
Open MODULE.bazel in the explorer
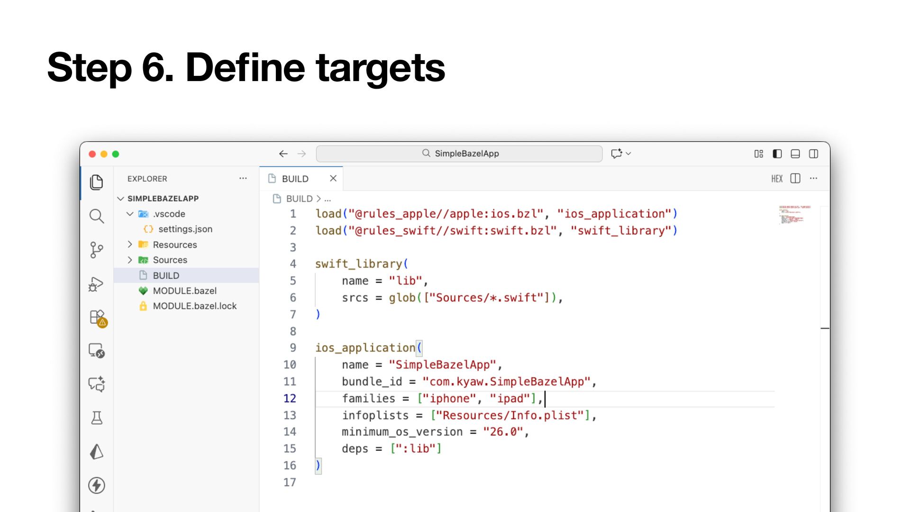(x=184, y=291)
